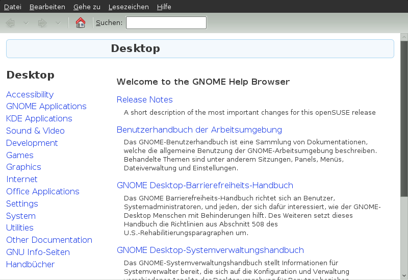
Task: Open the Utilities category
Action: point(20,227)
